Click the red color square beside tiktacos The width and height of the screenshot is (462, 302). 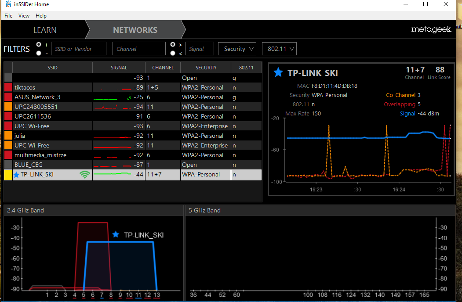click(x=8, y=87)
